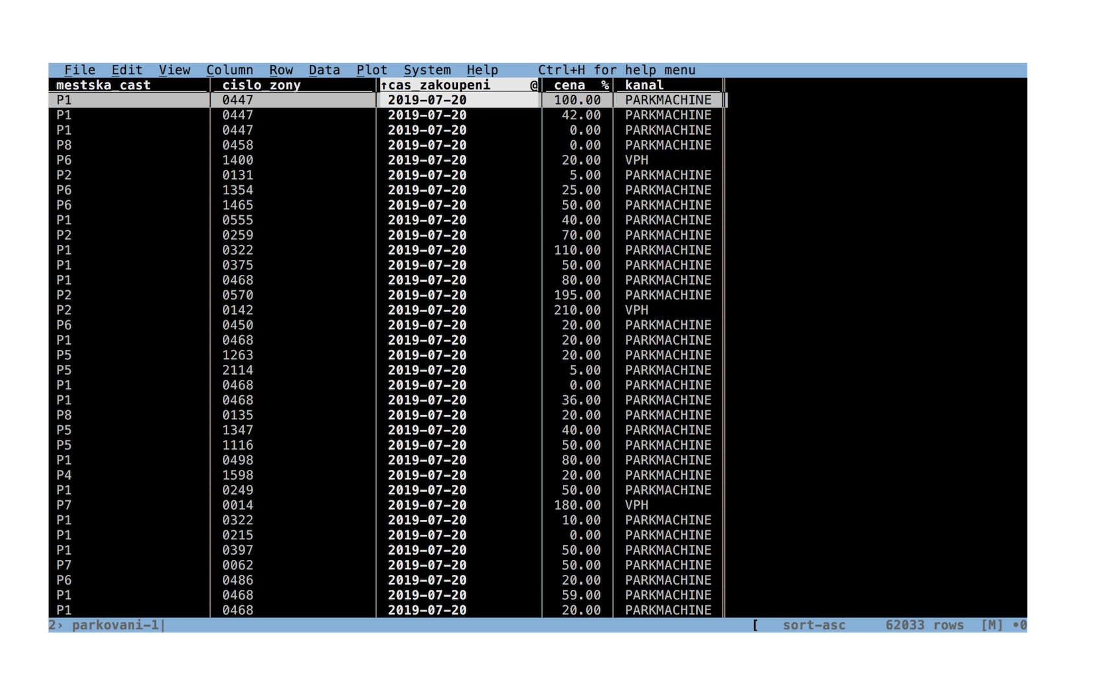This screenshot has width=1096, height=700.
Task: Select the kanal column header
Action: click(x=644, y=86)
